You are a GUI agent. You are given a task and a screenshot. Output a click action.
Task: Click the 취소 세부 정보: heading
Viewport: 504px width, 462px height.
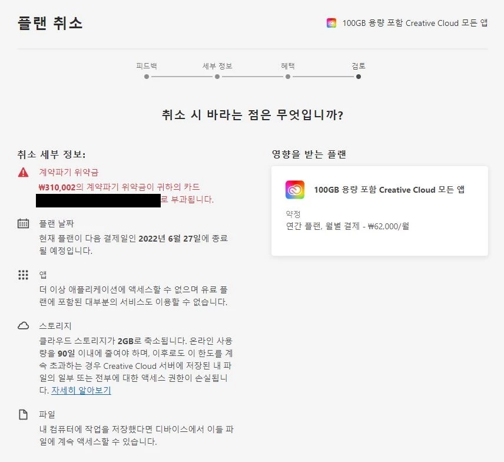pos(51,154)
